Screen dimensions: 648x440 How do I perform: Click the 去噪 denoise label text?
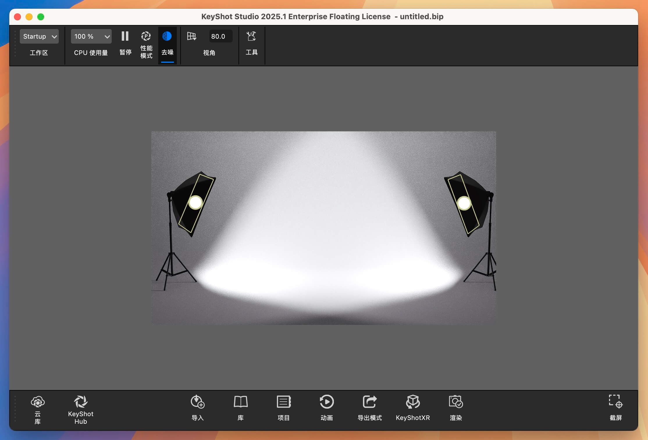(x=167, y=52)
